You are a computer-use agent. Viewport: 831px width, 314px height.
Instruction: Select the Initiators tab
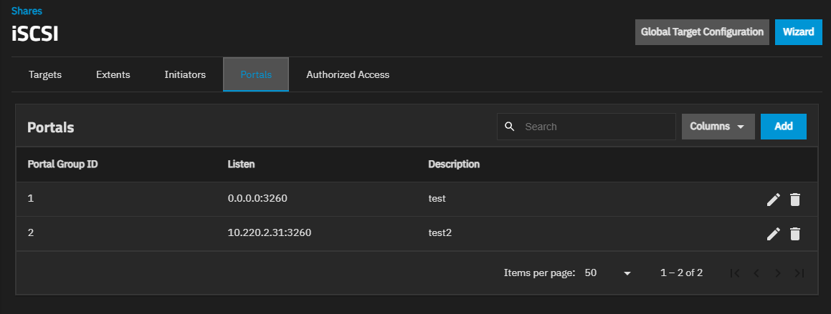tap(185, 75)
